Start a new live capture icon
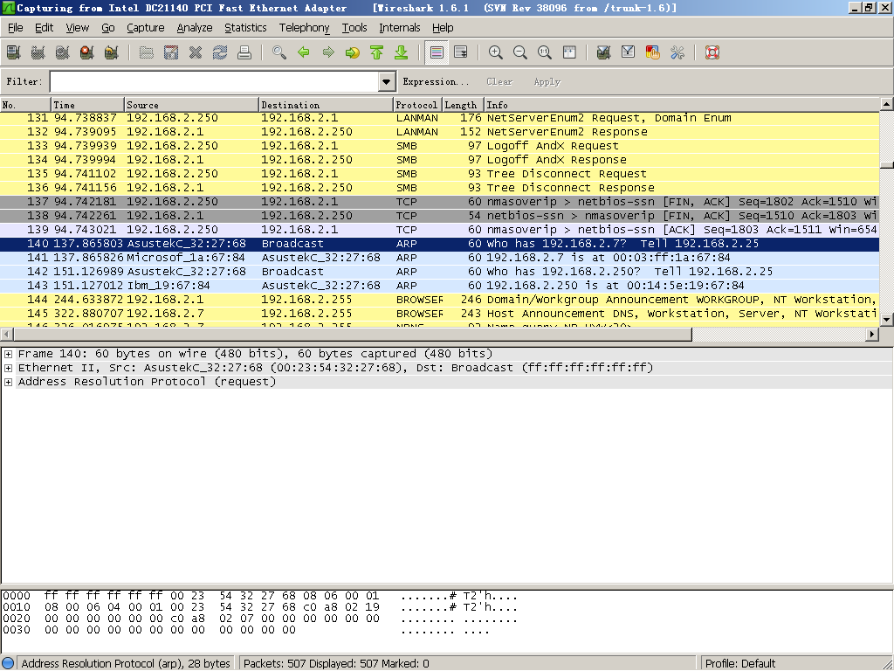The height and width of the screenshot is (671, 894). pyautogui.click(x=63, y=53)
